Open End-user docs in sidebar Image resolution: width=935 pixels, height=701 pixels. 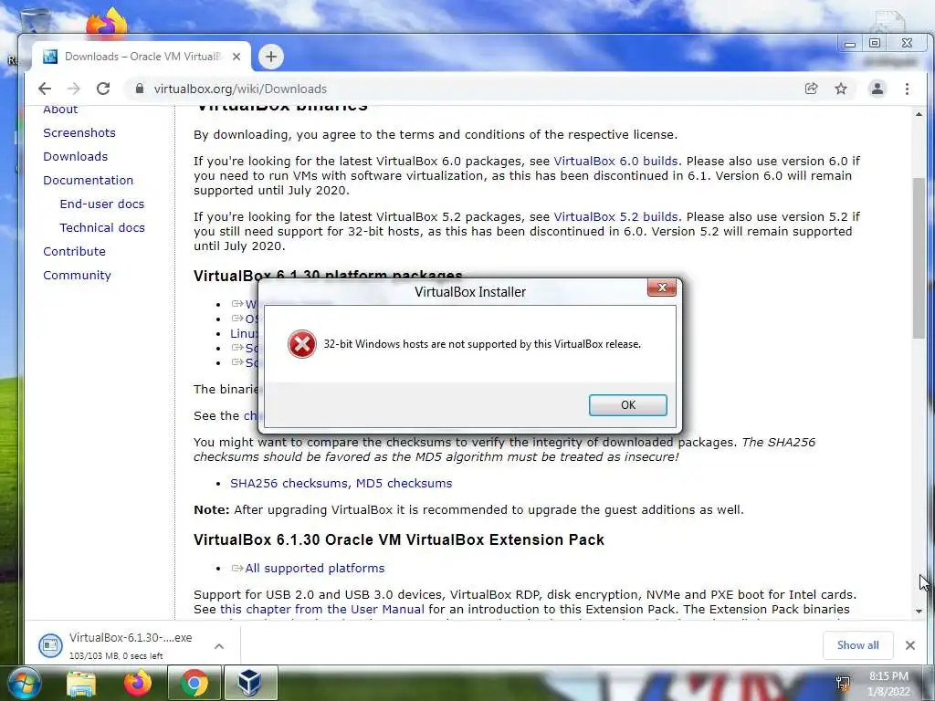pyautogui.click(x=102, y=204)
